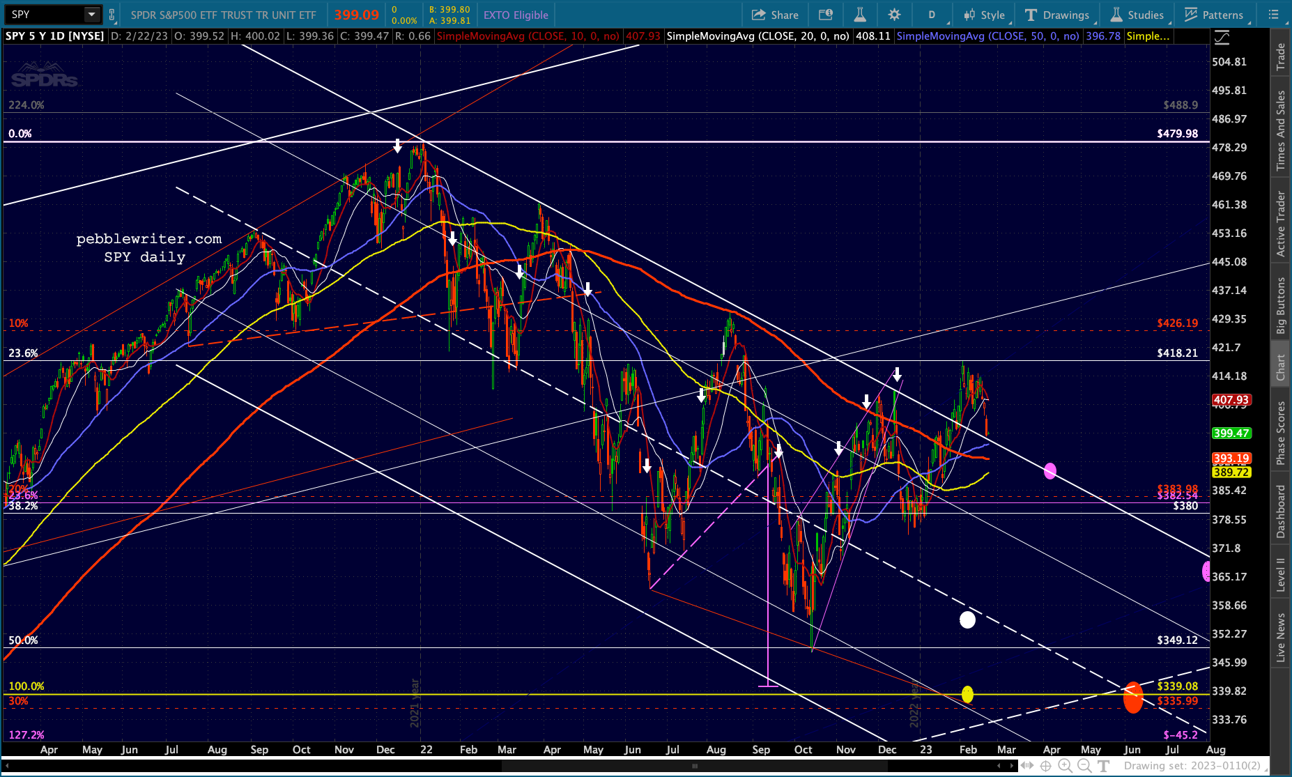Click the truncated yellow Simple... study label
Viewport: 1292px width, 777px height.
(1148, 36)
